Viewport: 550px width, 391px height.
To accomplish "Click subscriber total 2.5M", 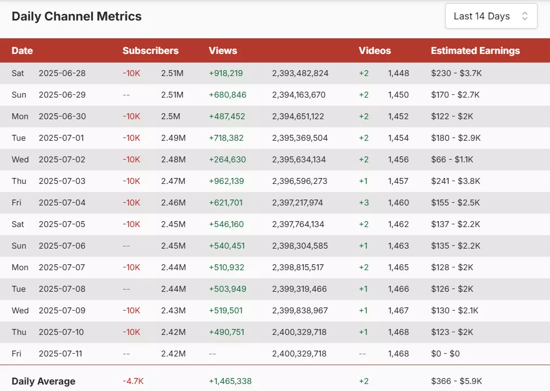I will point(171,116).
